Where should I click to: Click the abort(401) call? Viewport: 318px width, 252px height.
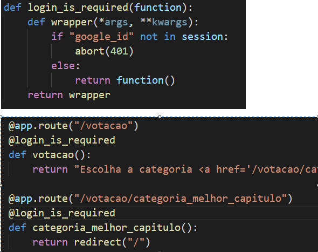click(104, 51)
